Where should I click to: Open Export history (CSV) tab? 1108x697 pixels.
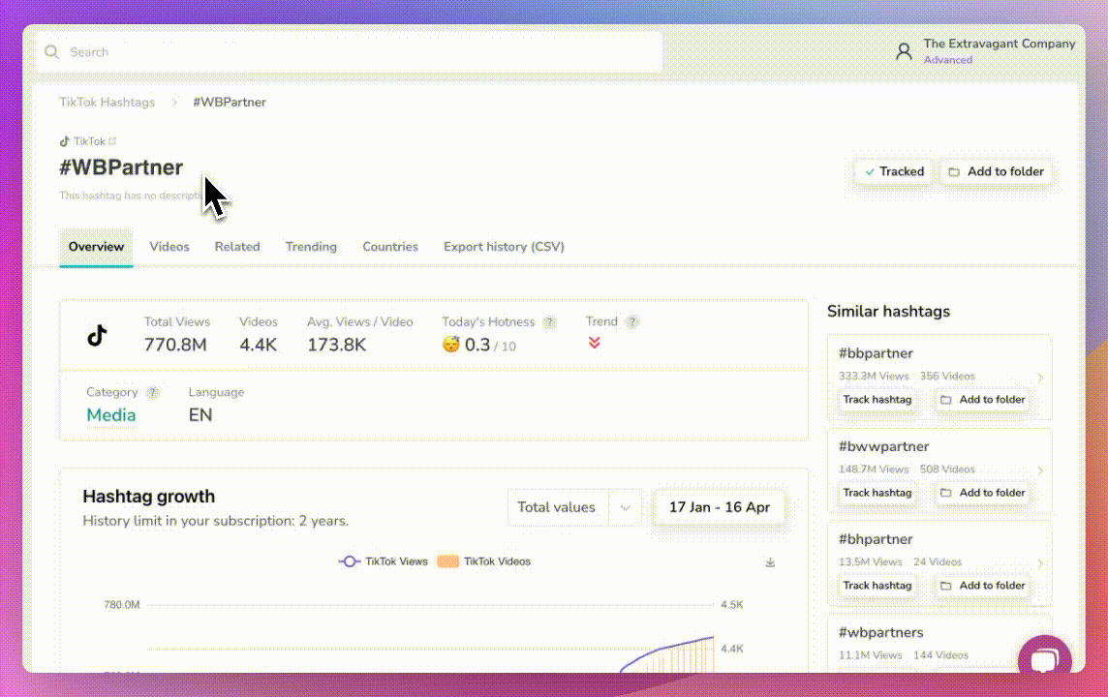pos(504,247)
